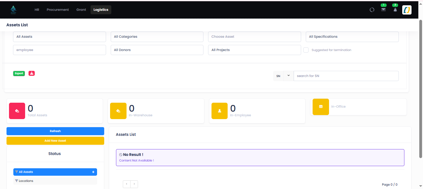Click the Add New Asset button

click(55, 141)
